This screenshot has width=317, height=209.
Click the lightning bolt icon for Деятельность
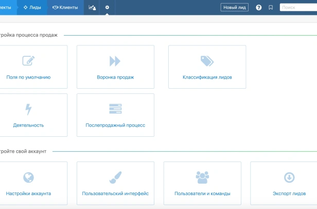[28, 109]
